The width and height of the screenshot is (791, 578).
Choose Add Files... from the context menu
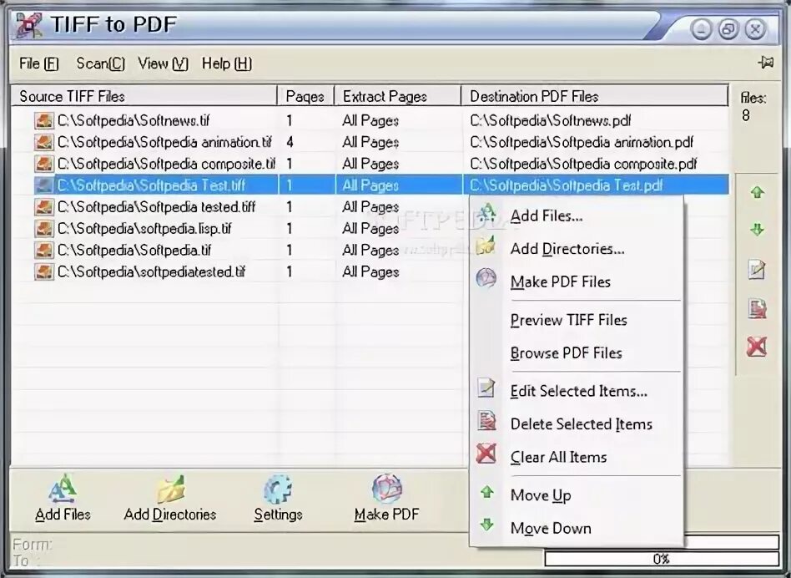pyautogui.click(x=576, y=216)
